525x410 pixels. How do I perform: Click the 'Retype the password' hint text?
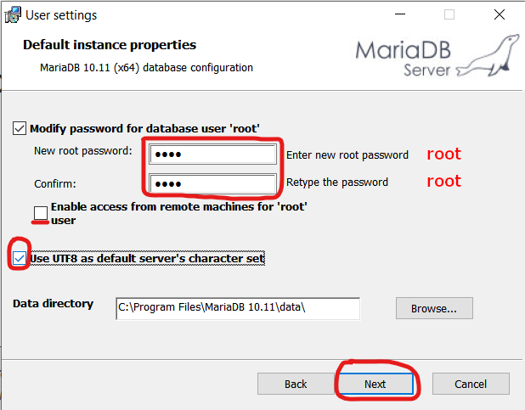[x=337, y=183]
